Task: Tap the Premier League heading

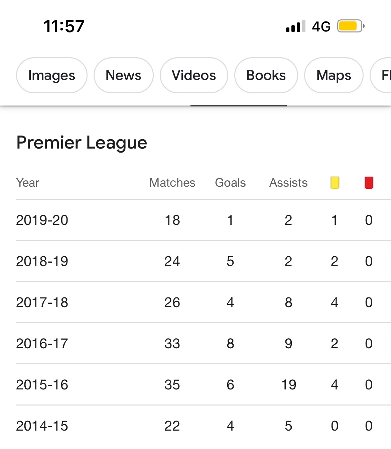Action: pyautogui.click(x=82, y=143)
